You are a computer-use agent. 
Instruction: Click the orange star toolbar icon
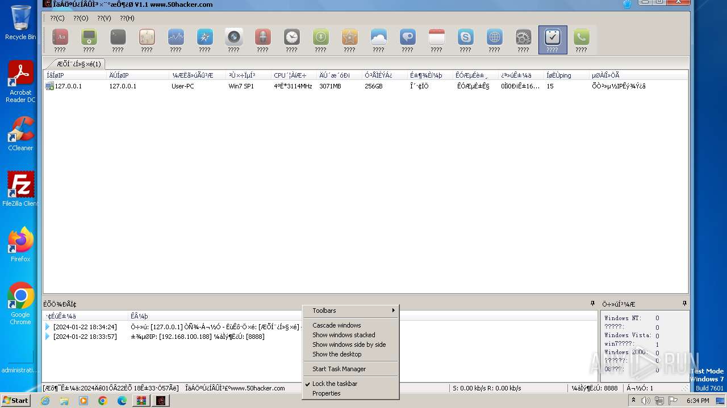pyautogui.click(x=349, y=37)
